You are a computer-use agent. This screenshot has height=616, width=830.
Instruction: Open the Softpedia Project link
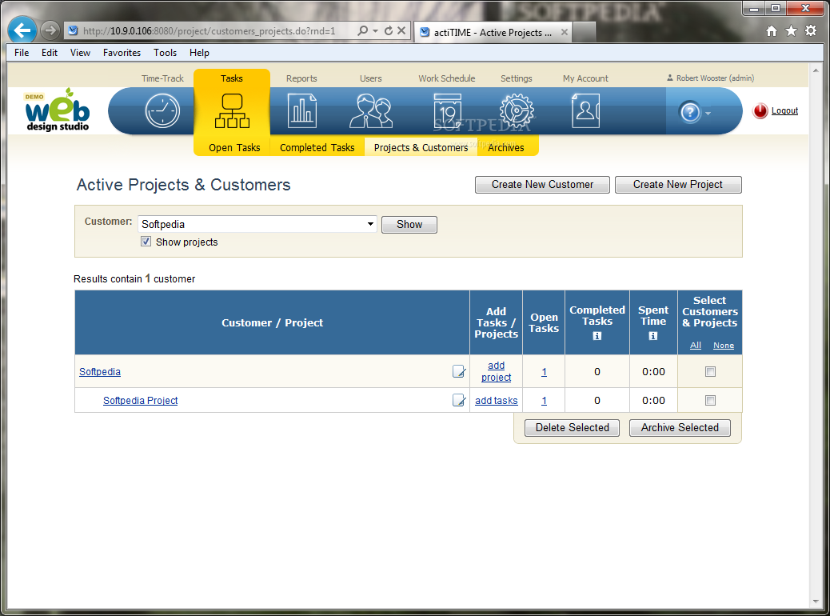tap(140, 400)
